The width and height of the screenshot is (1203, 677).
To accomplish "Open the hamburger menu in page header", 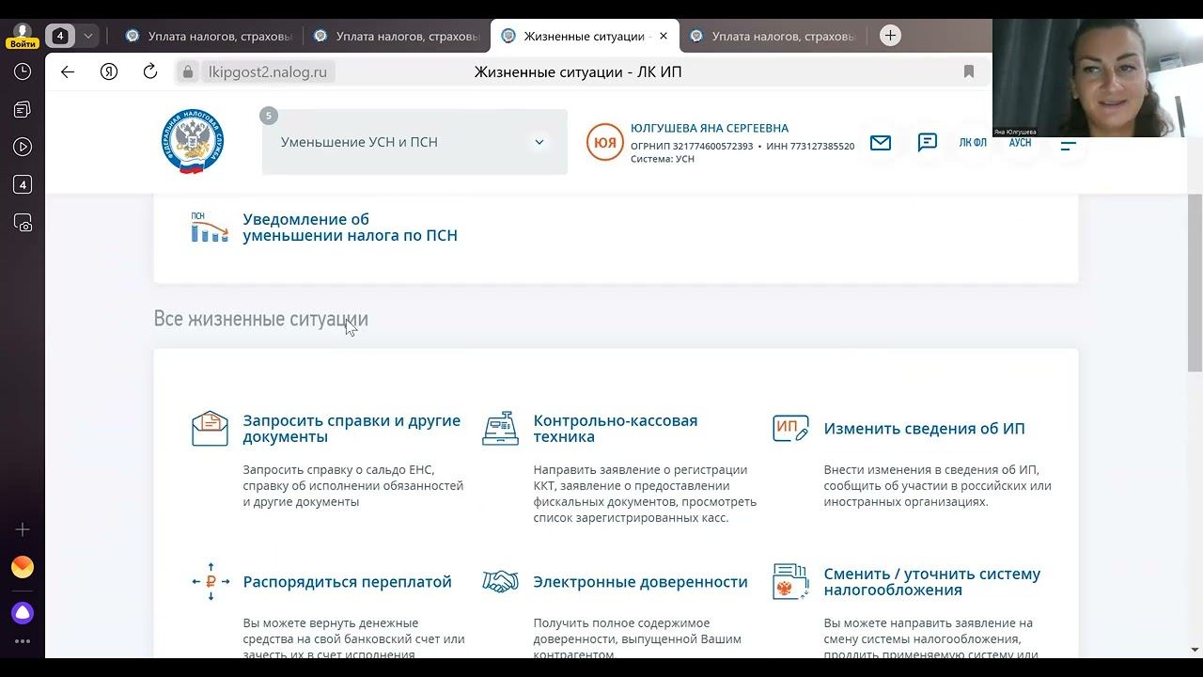I will point(1069,145).
